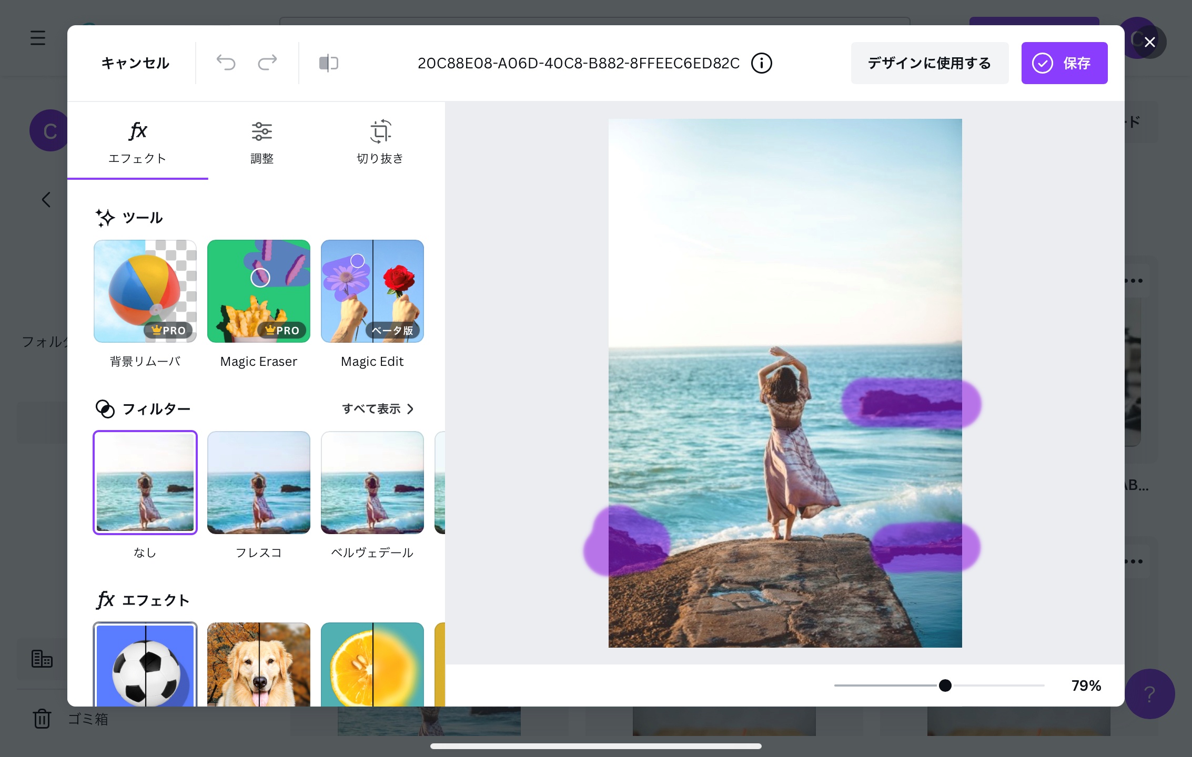Select the なし filter thumbnail
The image size is (1192, 757).
click(x=145, y=483)
